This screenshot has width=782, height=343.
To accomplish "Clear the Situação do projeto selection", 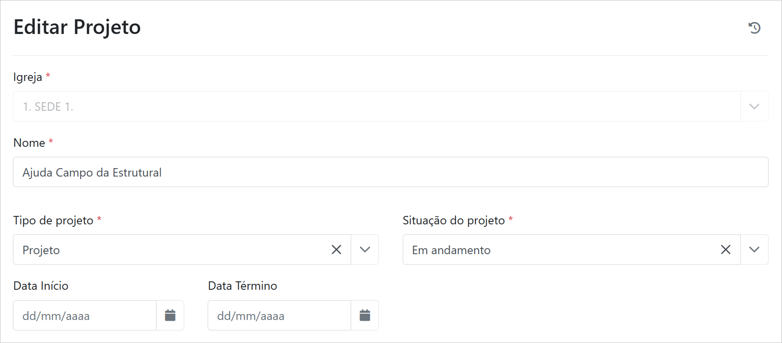I will (x=726, y=249).
